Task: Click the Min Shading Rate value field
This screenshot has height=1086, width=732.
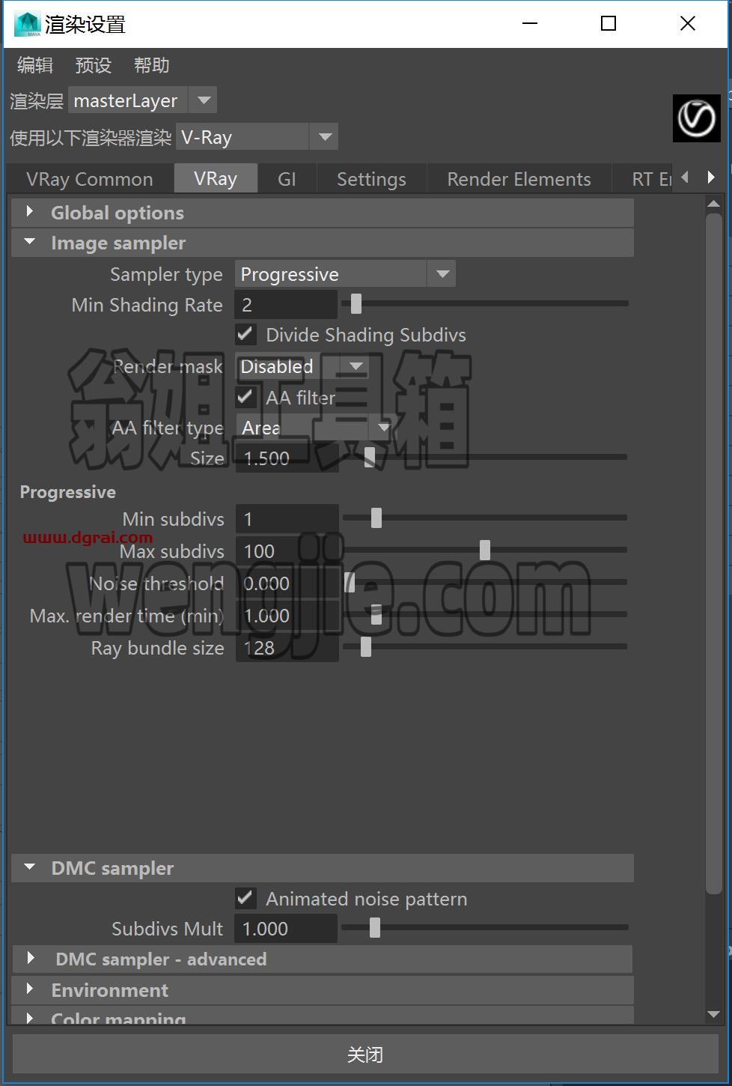Action: tap(286, 305)
